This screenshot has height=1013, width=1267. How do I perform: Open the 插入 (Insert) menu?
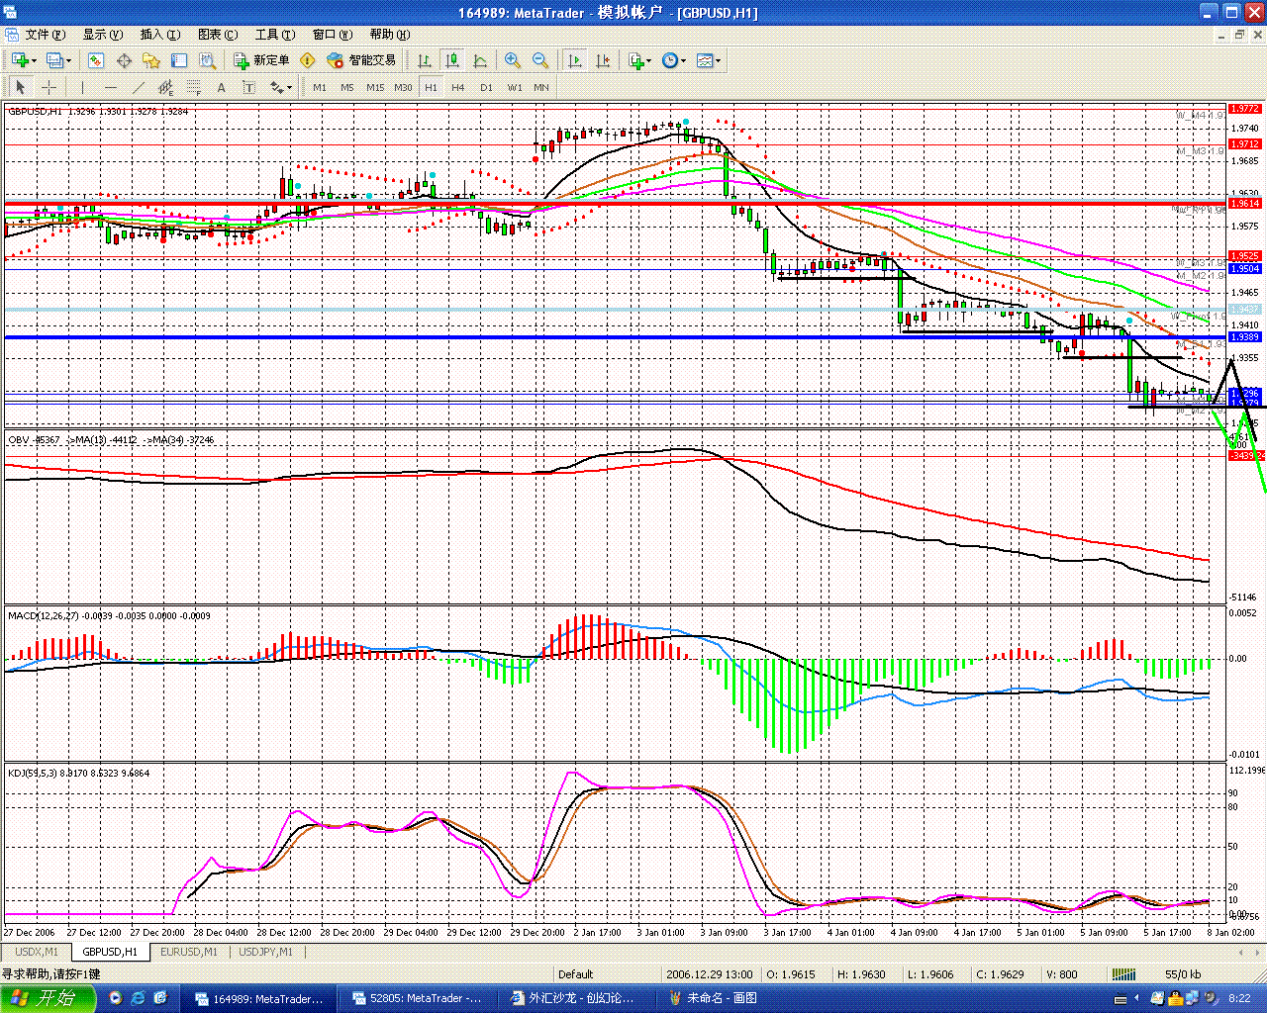[159, 35]
